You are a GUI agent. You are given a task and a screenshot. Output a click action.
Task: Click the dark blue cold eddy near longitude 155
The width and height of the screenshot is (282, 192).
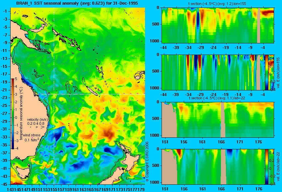57,135
